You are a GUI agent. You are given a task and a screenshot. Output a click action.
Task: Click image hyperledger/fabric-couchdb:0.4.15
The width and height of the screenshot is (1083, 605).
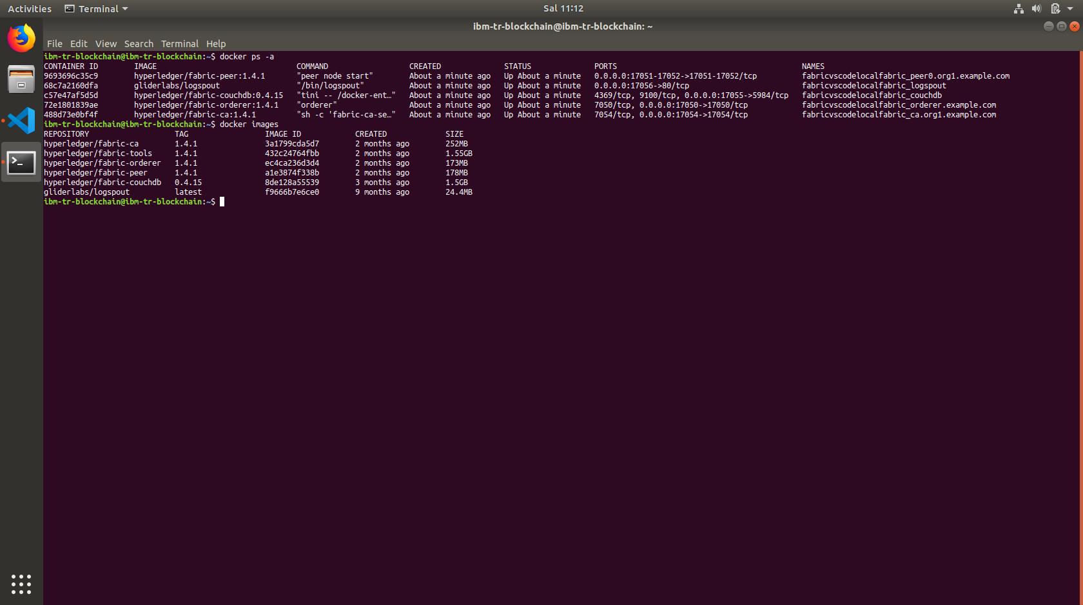(208, 95)
